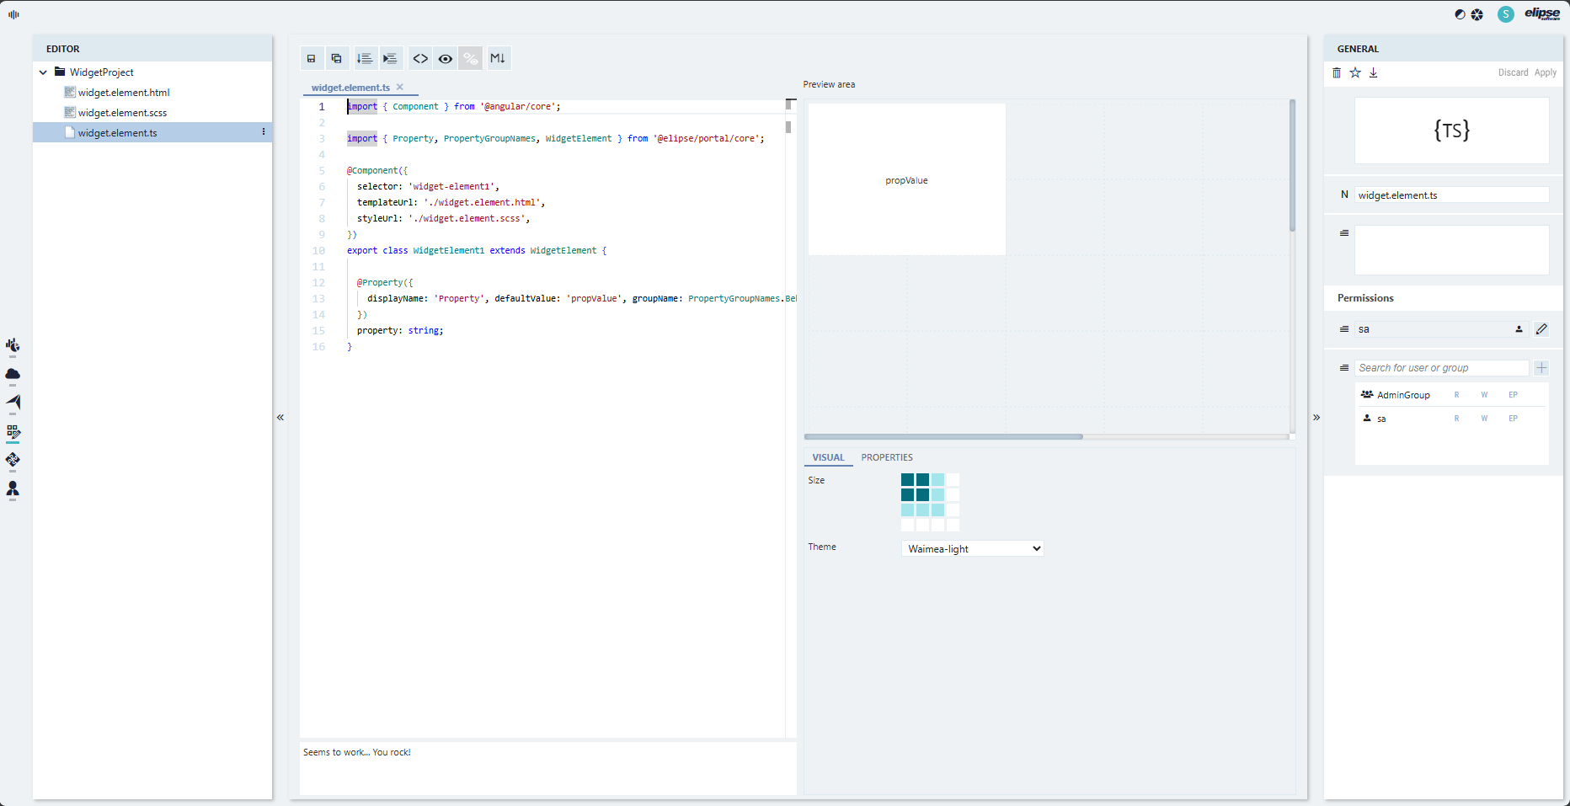Click the Apply button
The height and width of the screenshot is (806, 1570).
click(1545, 73)
